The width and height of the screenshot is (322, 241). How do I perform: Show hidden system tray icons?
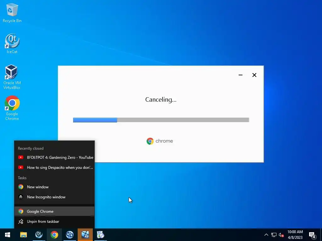266,235
